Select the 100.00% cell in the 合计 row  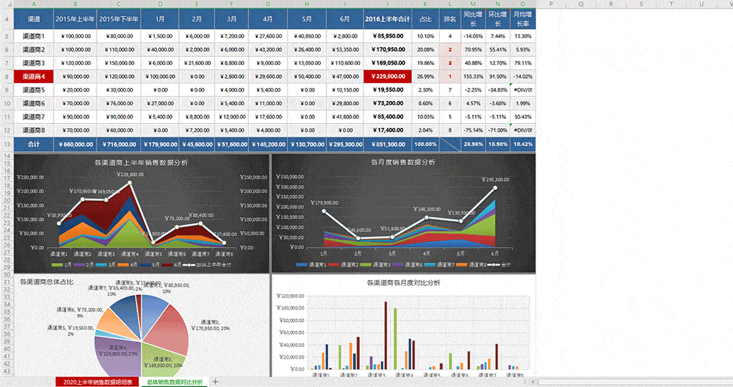[425, 144]
